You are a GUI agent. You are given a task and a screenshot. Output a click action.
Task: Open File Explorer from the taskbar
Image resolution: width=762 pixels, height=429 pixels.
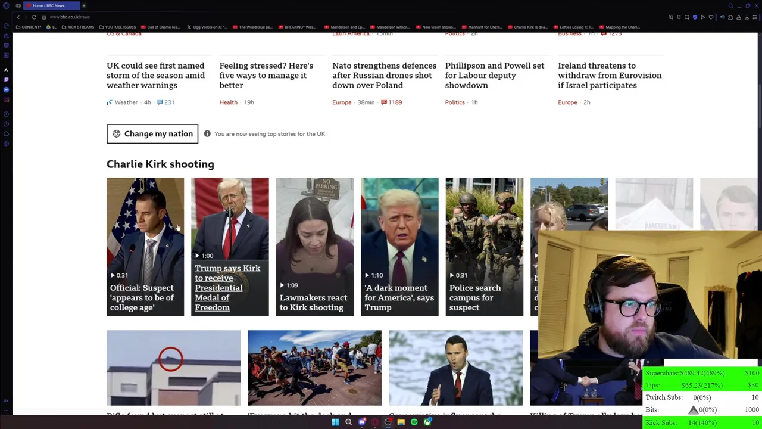(401, 422)
